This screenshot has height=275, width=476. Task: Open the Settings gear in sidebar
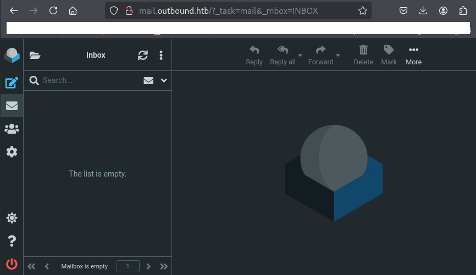(x=12, y=152)
